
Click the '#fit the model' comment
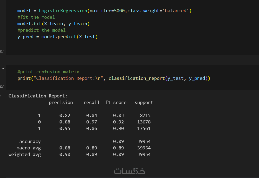36,17
